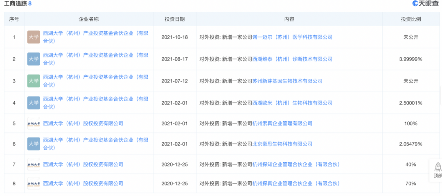Click the blue 大学 logo in row 2
Image resolution: width=442 pixels, height=196 pixels.
[x=34, y=59]
